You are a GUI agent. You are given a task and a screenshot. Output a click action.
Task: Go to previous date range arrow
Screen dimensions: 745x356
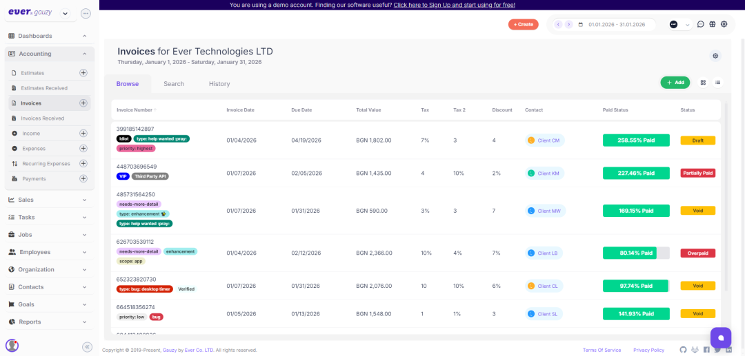558,25
